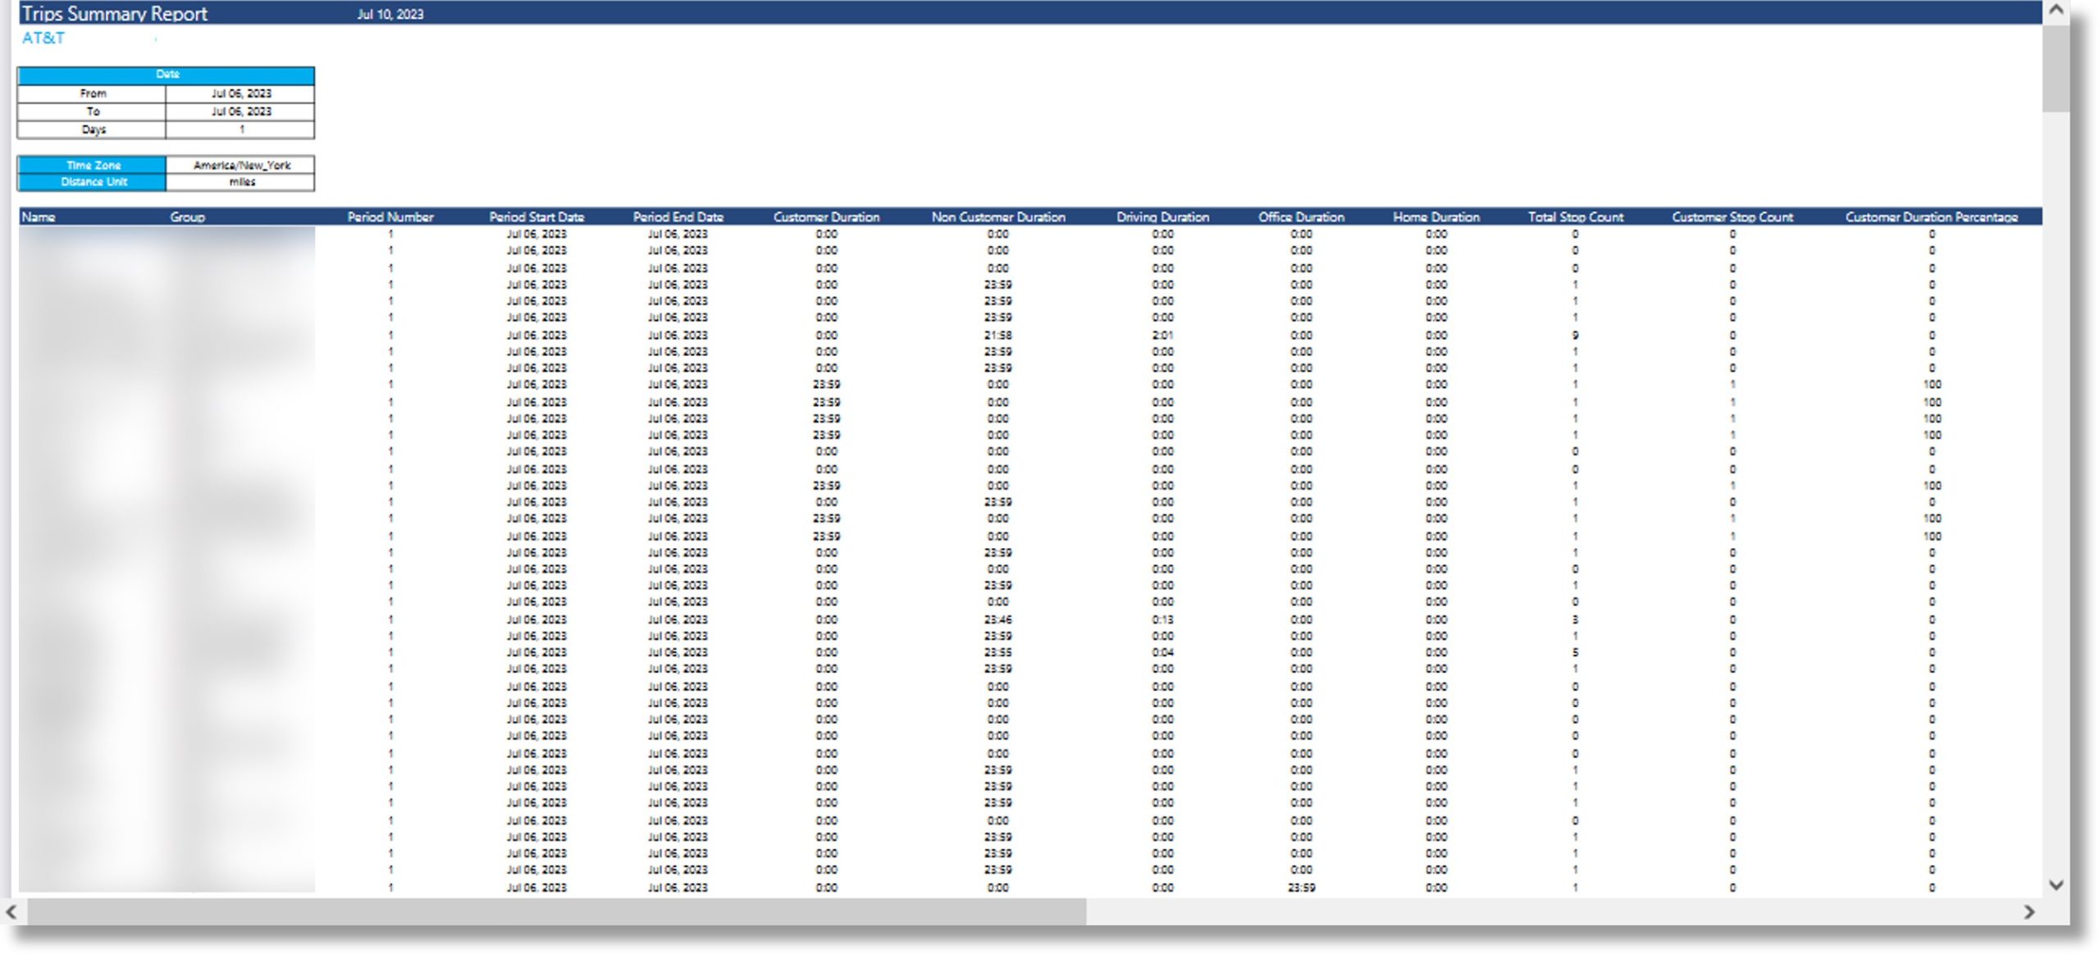Screen dimensions: 2100x955
Task: Click the vertical scrollbar thumb
Action: [2056, 69]
